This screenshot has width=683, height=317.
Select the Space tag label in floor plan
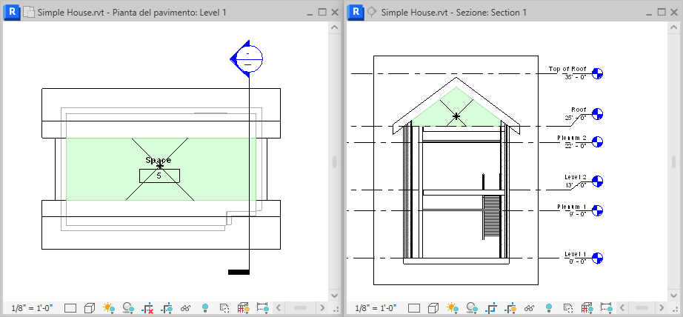click(158, 160)
